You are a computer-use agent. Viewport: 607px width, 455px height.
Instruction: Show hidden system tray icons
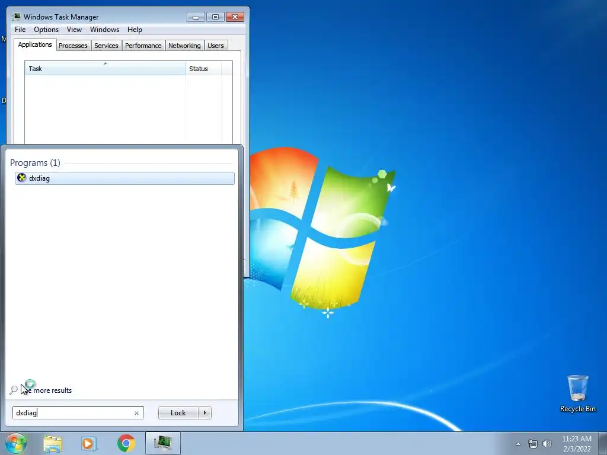(x=518, y=444)
